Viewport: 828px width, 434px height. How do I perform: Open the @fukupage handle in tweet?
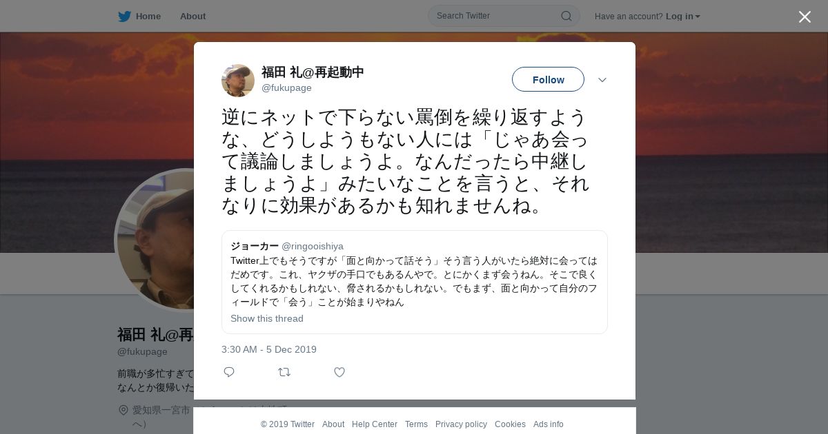[x=286, y=87]
